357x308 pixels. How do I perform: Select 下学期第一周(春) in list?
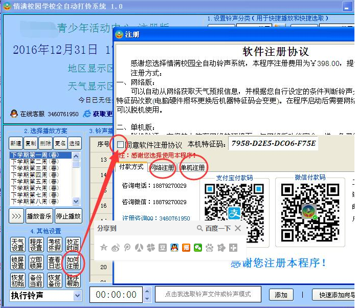40,155
